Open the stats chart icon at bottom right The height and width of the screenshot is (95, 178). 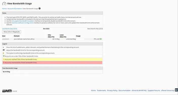(x=176, y=90)
